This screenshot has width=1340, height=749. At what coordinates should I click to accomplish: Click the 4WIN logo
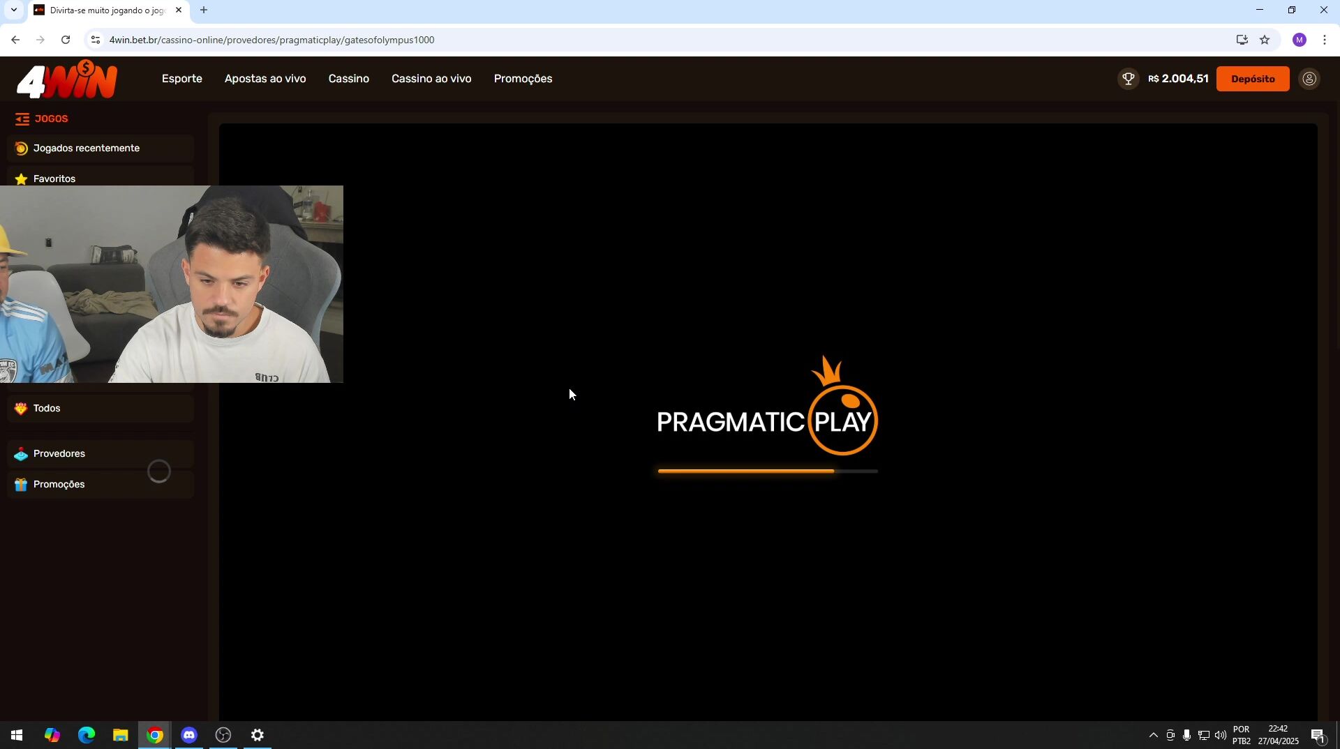(67, 80)
